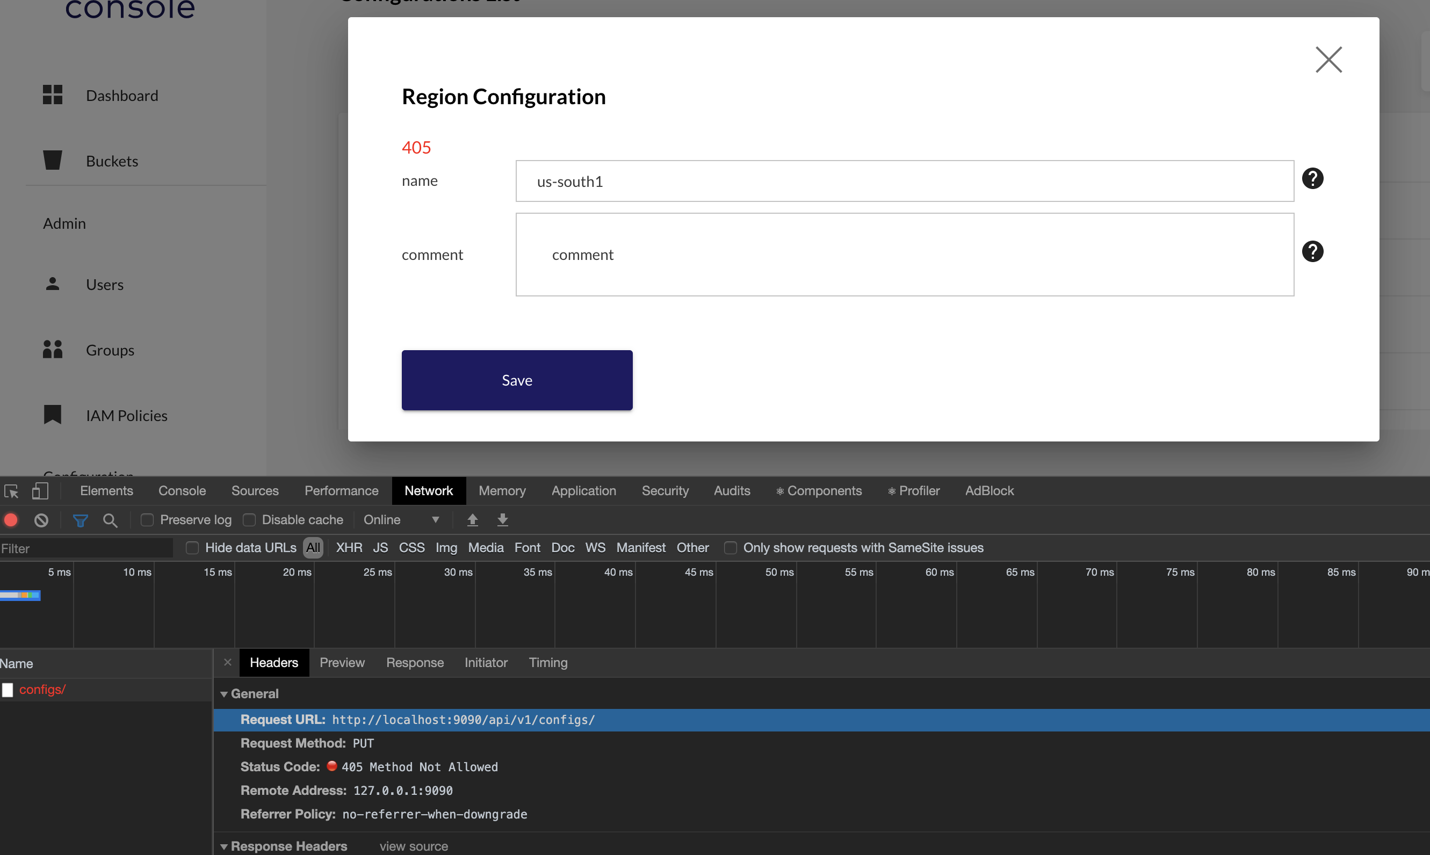Click the help icon beside name field
The image size is (1430, 855).
click(1312, 179)
